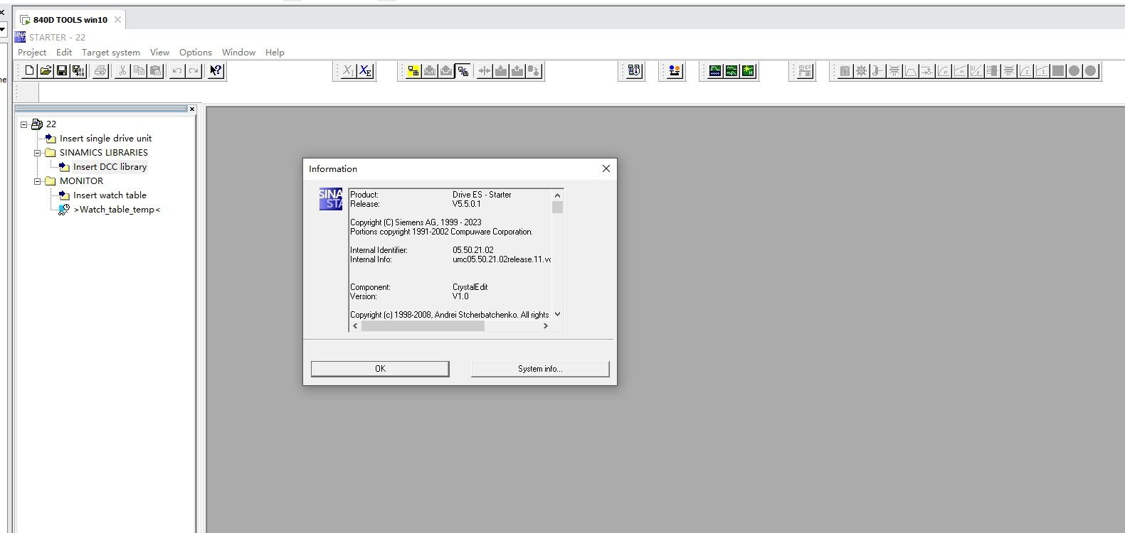
Task: Click the XI grayed toolbar icon
Action: coord(348,70)
